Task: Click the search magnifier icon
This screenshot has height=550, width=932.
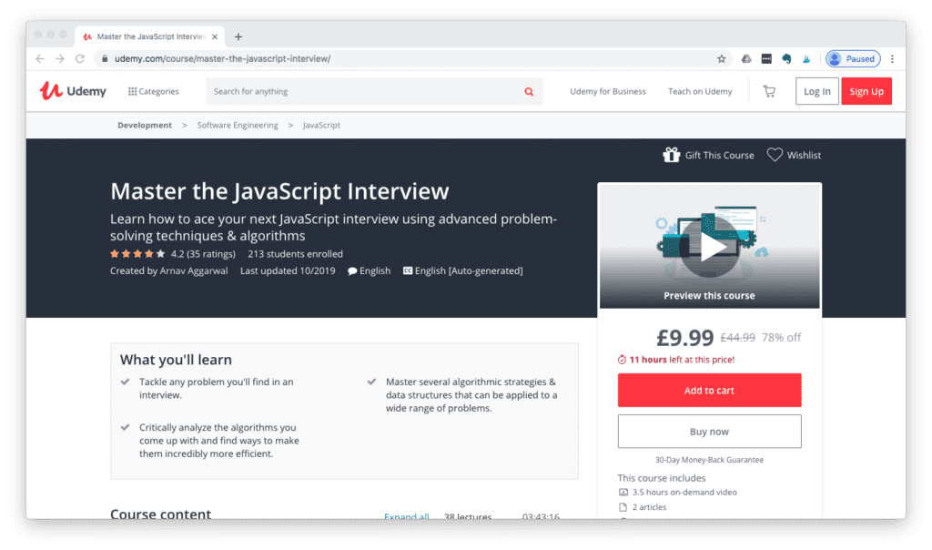Action: (x=529, y=92)
